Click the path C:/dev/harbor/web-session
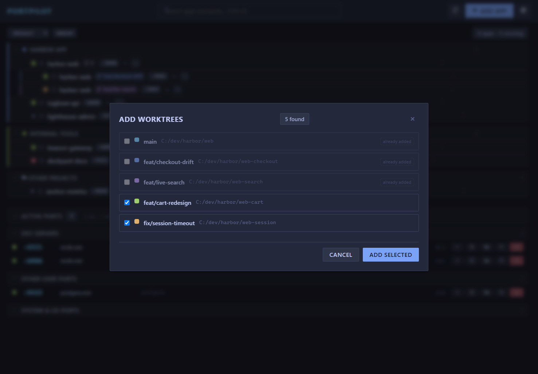 (x=237, y=223)
